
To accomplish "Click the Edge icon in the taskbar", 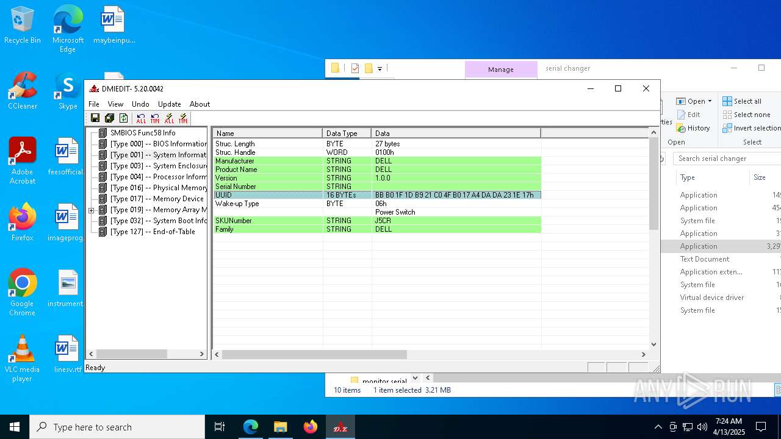I will 251,427.
